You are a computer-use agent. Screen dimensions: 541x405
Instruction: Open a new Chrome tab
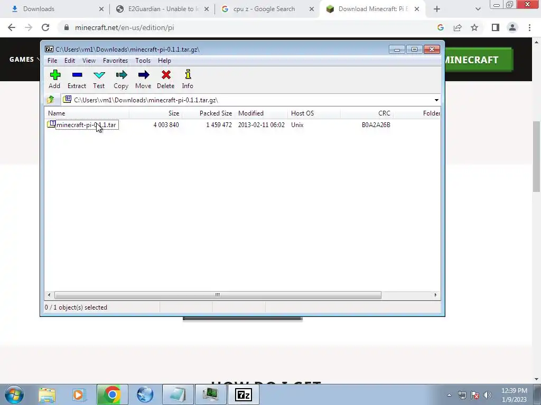click(x=436, y=9)
